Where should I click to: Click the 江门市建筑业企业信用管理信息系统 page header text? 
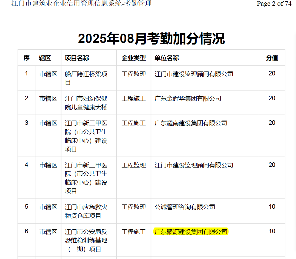81,4
